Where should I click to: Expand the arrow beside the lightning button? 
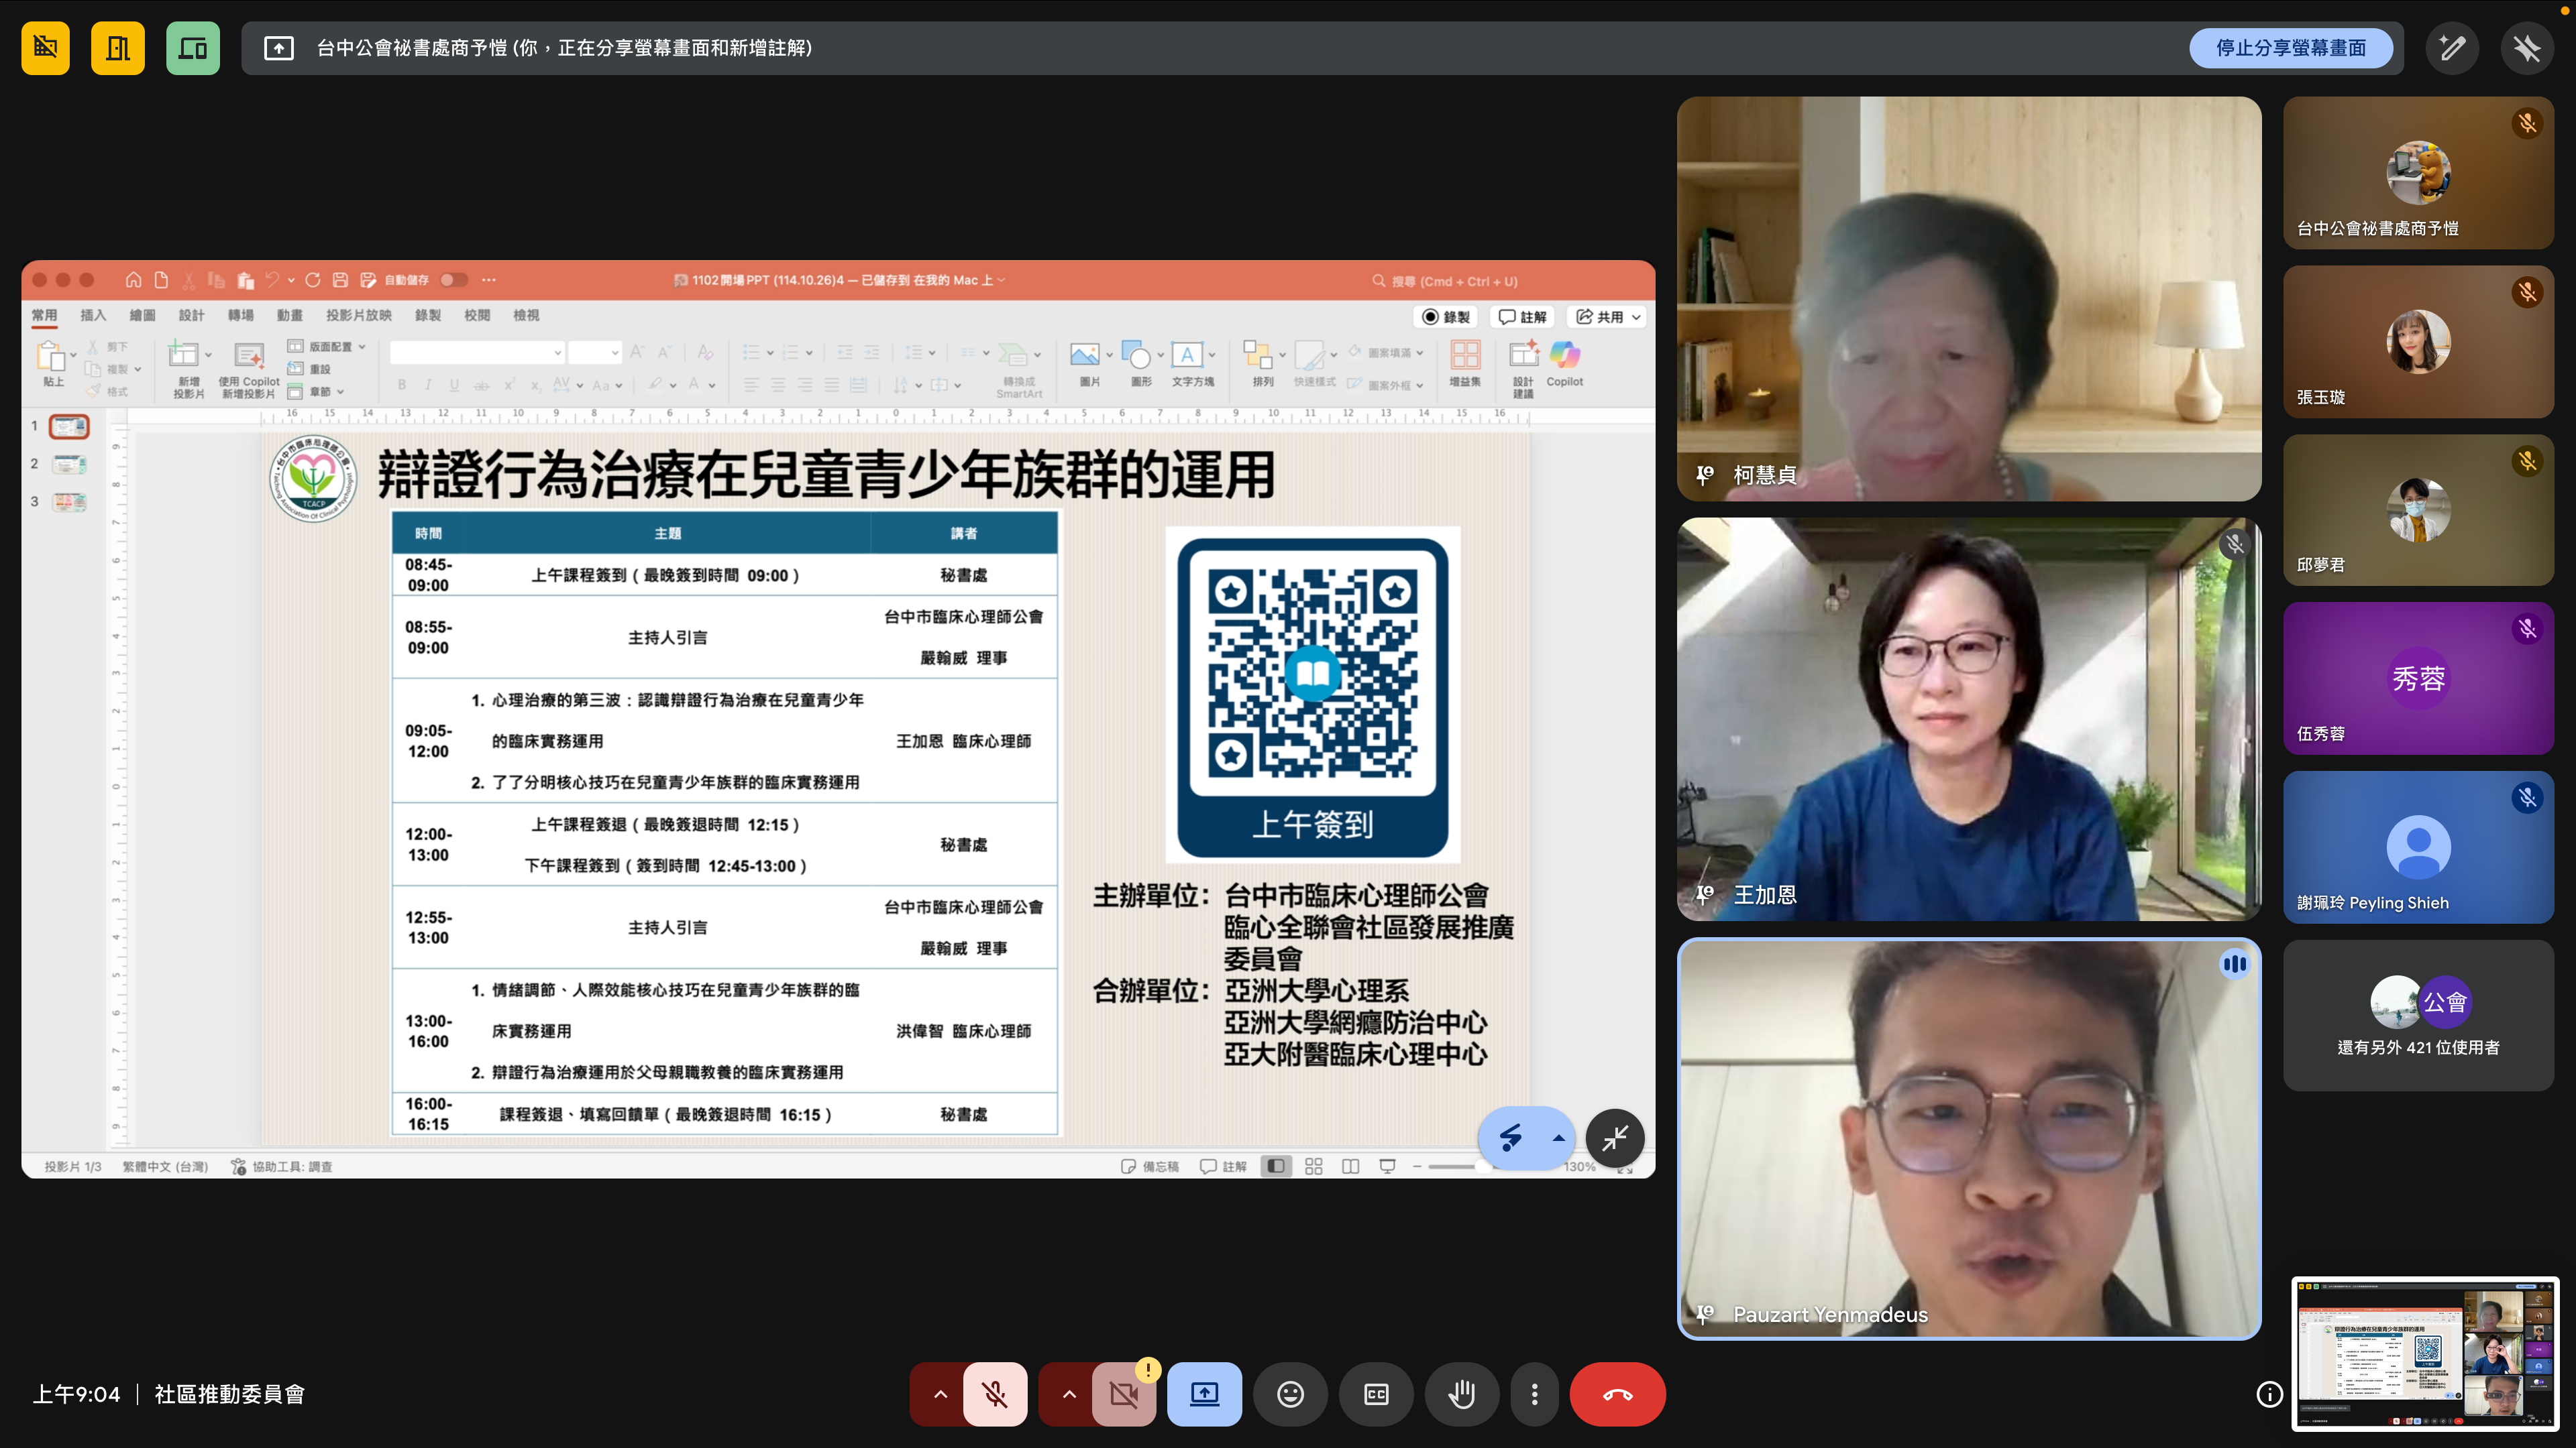point(1558,1138)
